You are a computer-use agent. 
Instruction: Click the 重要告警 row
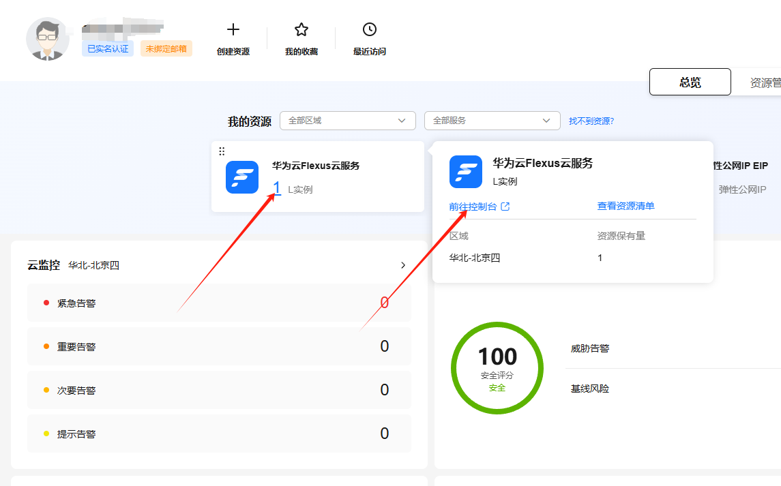[219, 346]
